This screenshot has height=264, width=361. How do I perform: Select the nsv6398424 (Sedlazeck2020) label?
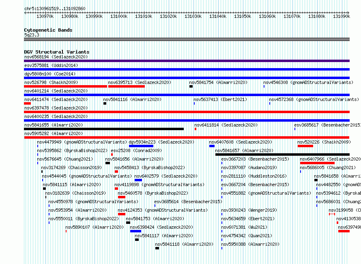pyautogui.click(x=161, y=227)
